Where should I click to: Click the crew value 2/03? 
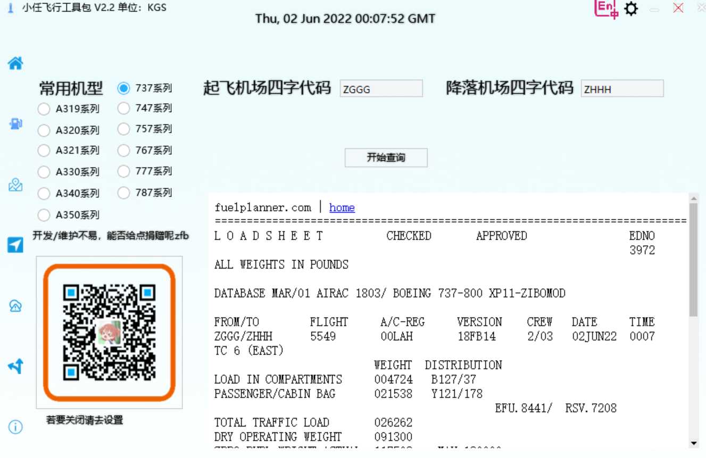point(540,337)
